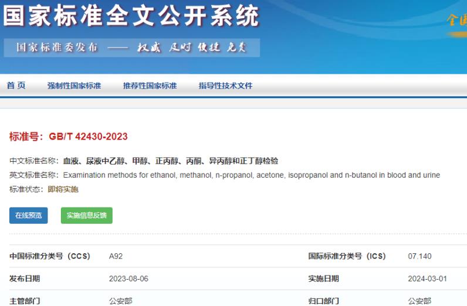Viewport: 467px width, 306px height.
Task: Click 公安部 in the 主管部门 row
Action: [121, 301]
